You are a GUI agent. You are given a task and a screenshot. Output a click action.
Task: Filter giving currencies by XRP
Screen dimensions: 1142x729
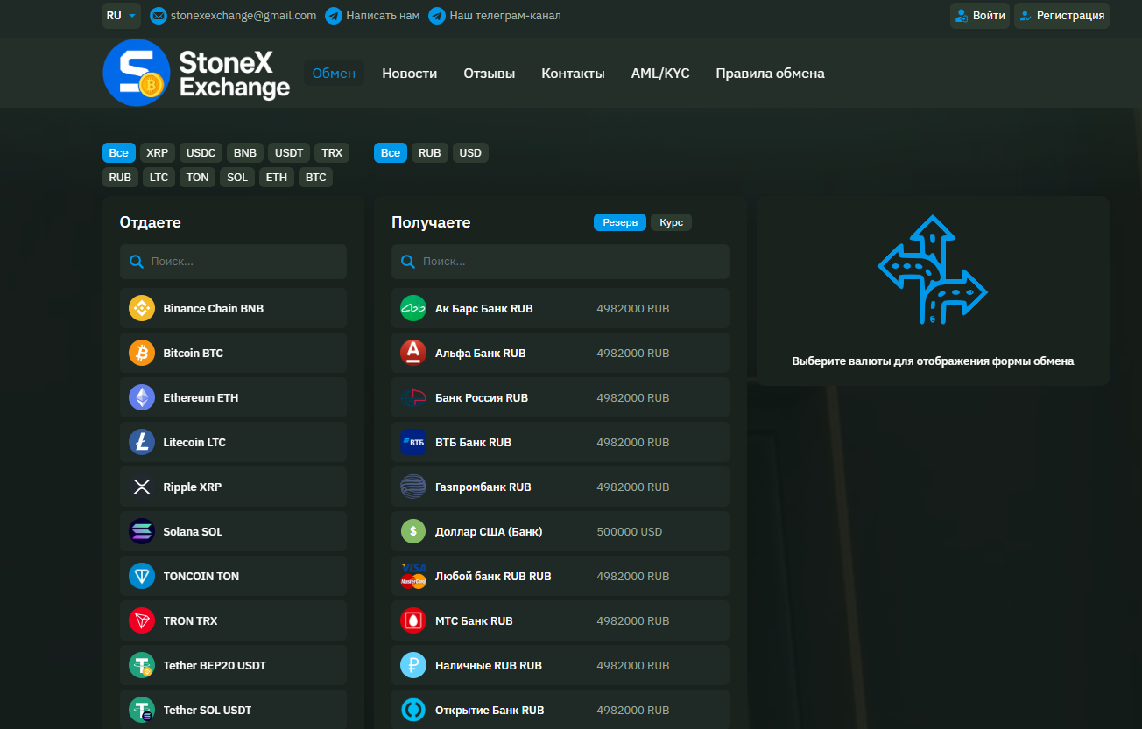point(158,153)
